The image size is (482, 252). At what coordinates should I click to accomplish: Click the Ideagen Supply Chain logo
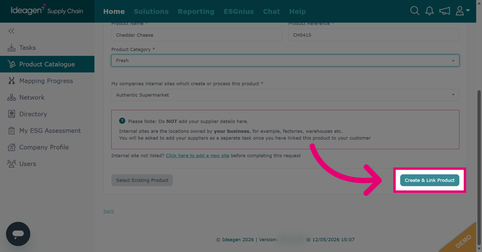[x=47, y=10]
